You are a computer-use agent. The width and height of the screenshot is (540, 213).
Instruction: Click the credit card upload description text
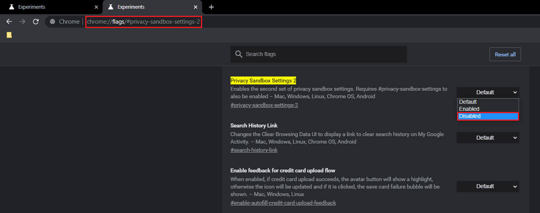click(x=335, y=187)
